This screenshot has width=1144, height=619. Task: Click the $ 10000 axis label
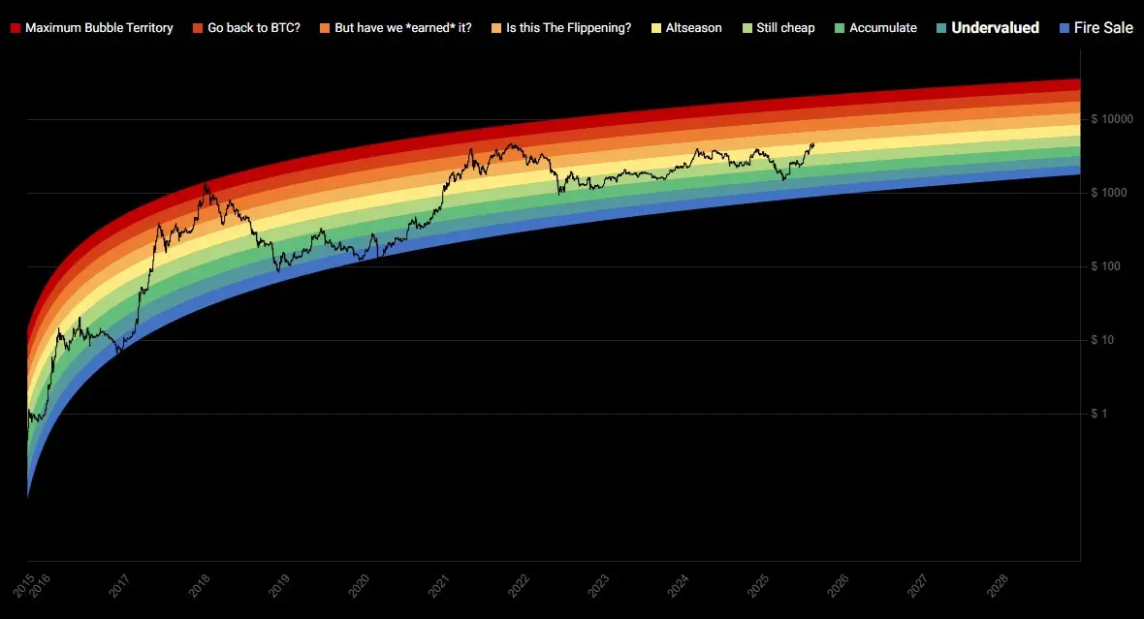(x=1112, y=119)
